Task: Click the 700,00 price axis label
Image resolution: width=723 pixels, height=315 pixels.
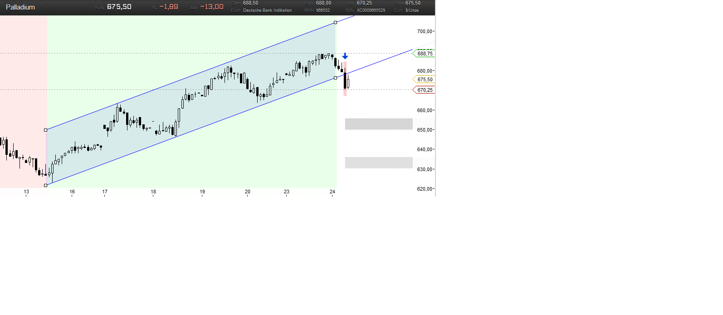Action: tap(425, 31)
